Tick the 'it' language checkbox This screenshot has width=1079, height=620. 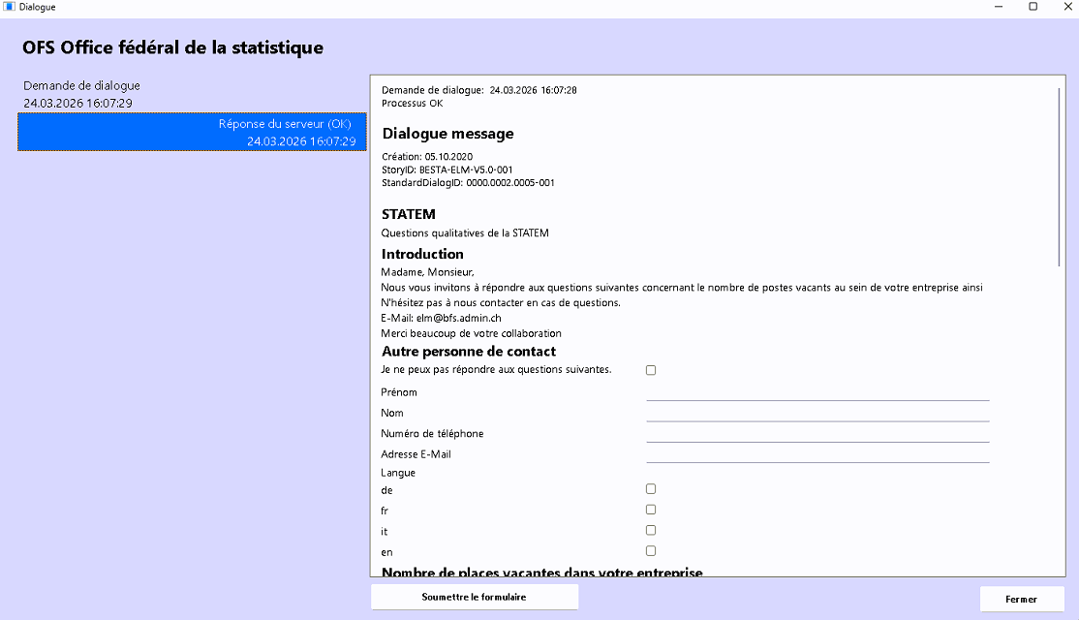[x=651, y=531]
